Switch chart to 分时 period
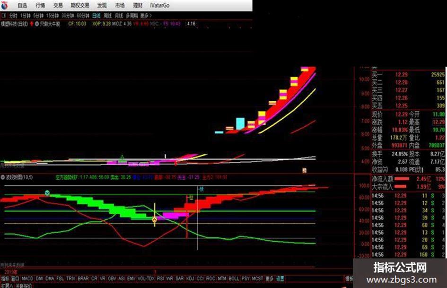 point(13,16)
